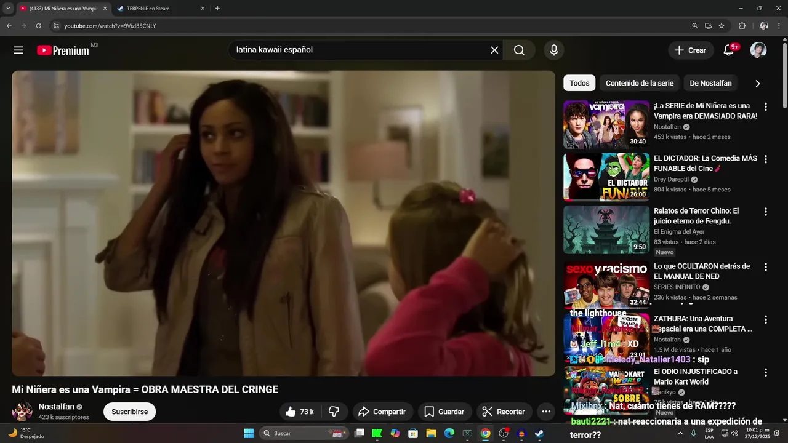Clear the search box text with X

(x=494, y=50)
